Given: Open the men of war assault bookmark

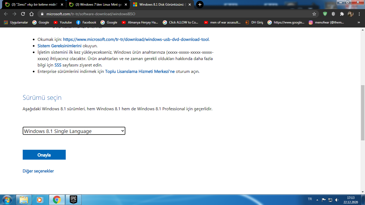Looking at the screenshot, I should (222, 22).
